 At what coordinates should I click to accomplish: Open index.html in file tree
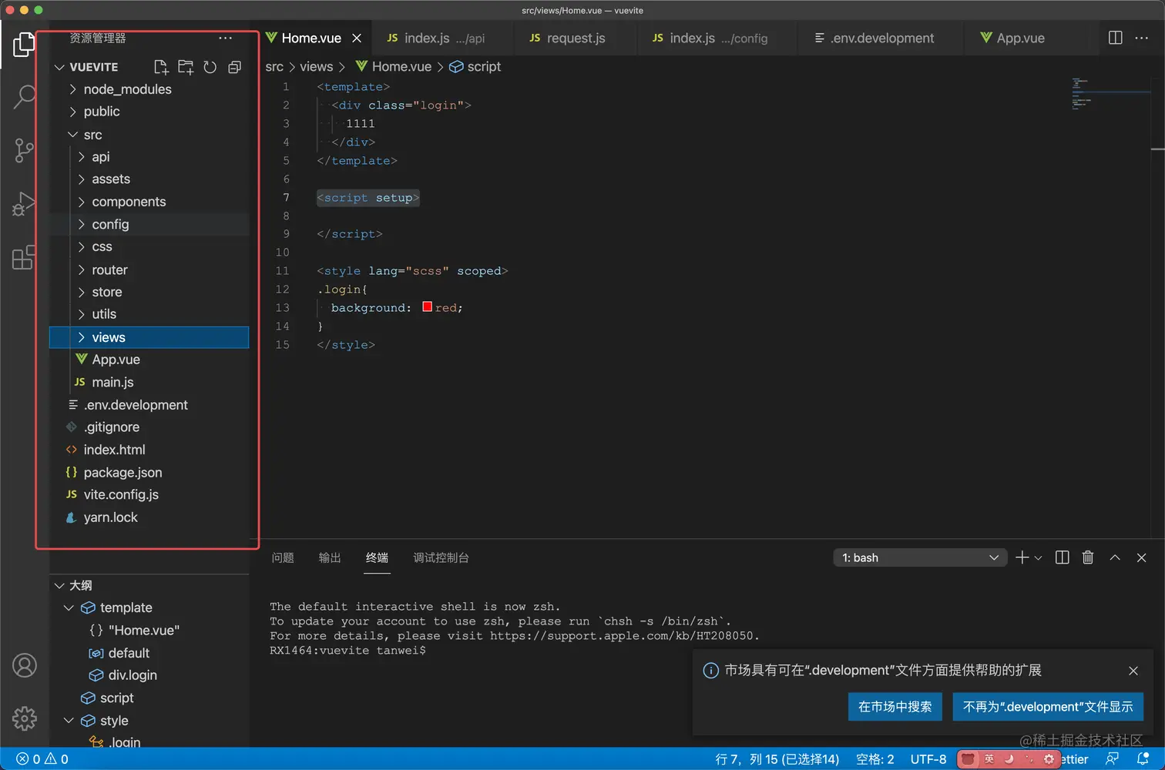coord(149,450)
